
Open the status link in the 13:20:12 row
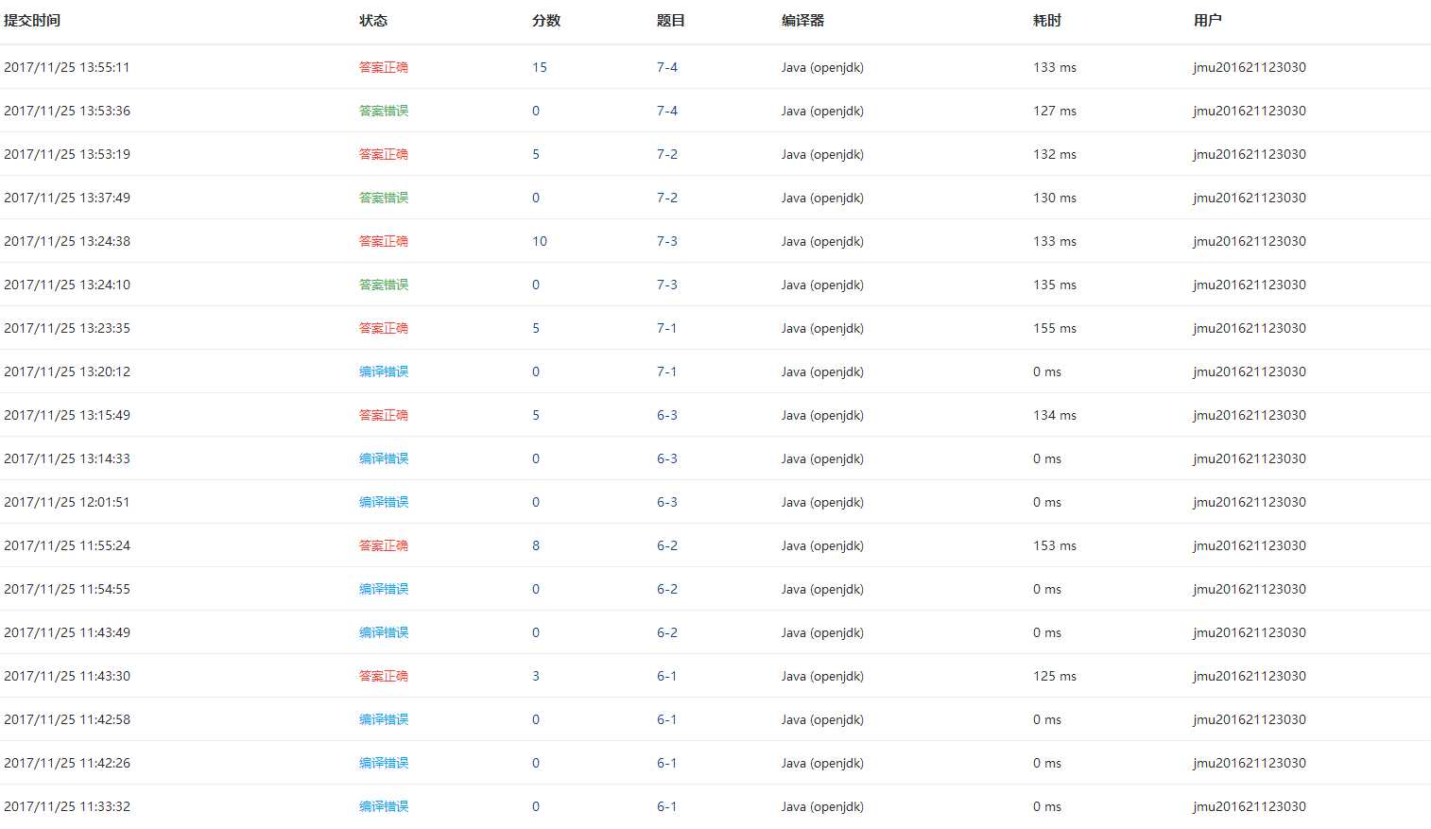[x=384, y=371]
